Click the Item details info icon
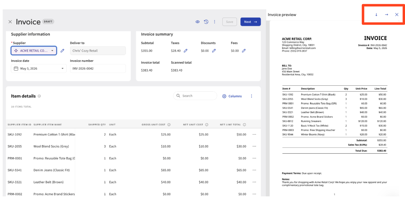The width and height of the screenshot is (405, 199). tap(39, 96)
